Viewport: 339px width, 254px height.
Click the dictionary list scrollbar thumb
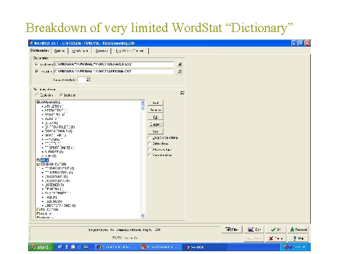pyautogui.click(x=143, y=107)
